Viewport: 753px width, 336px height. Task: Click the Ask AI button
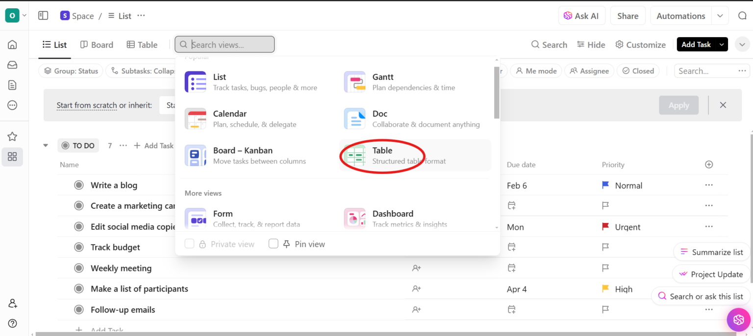pyautogui.click(x=582, y=15)
